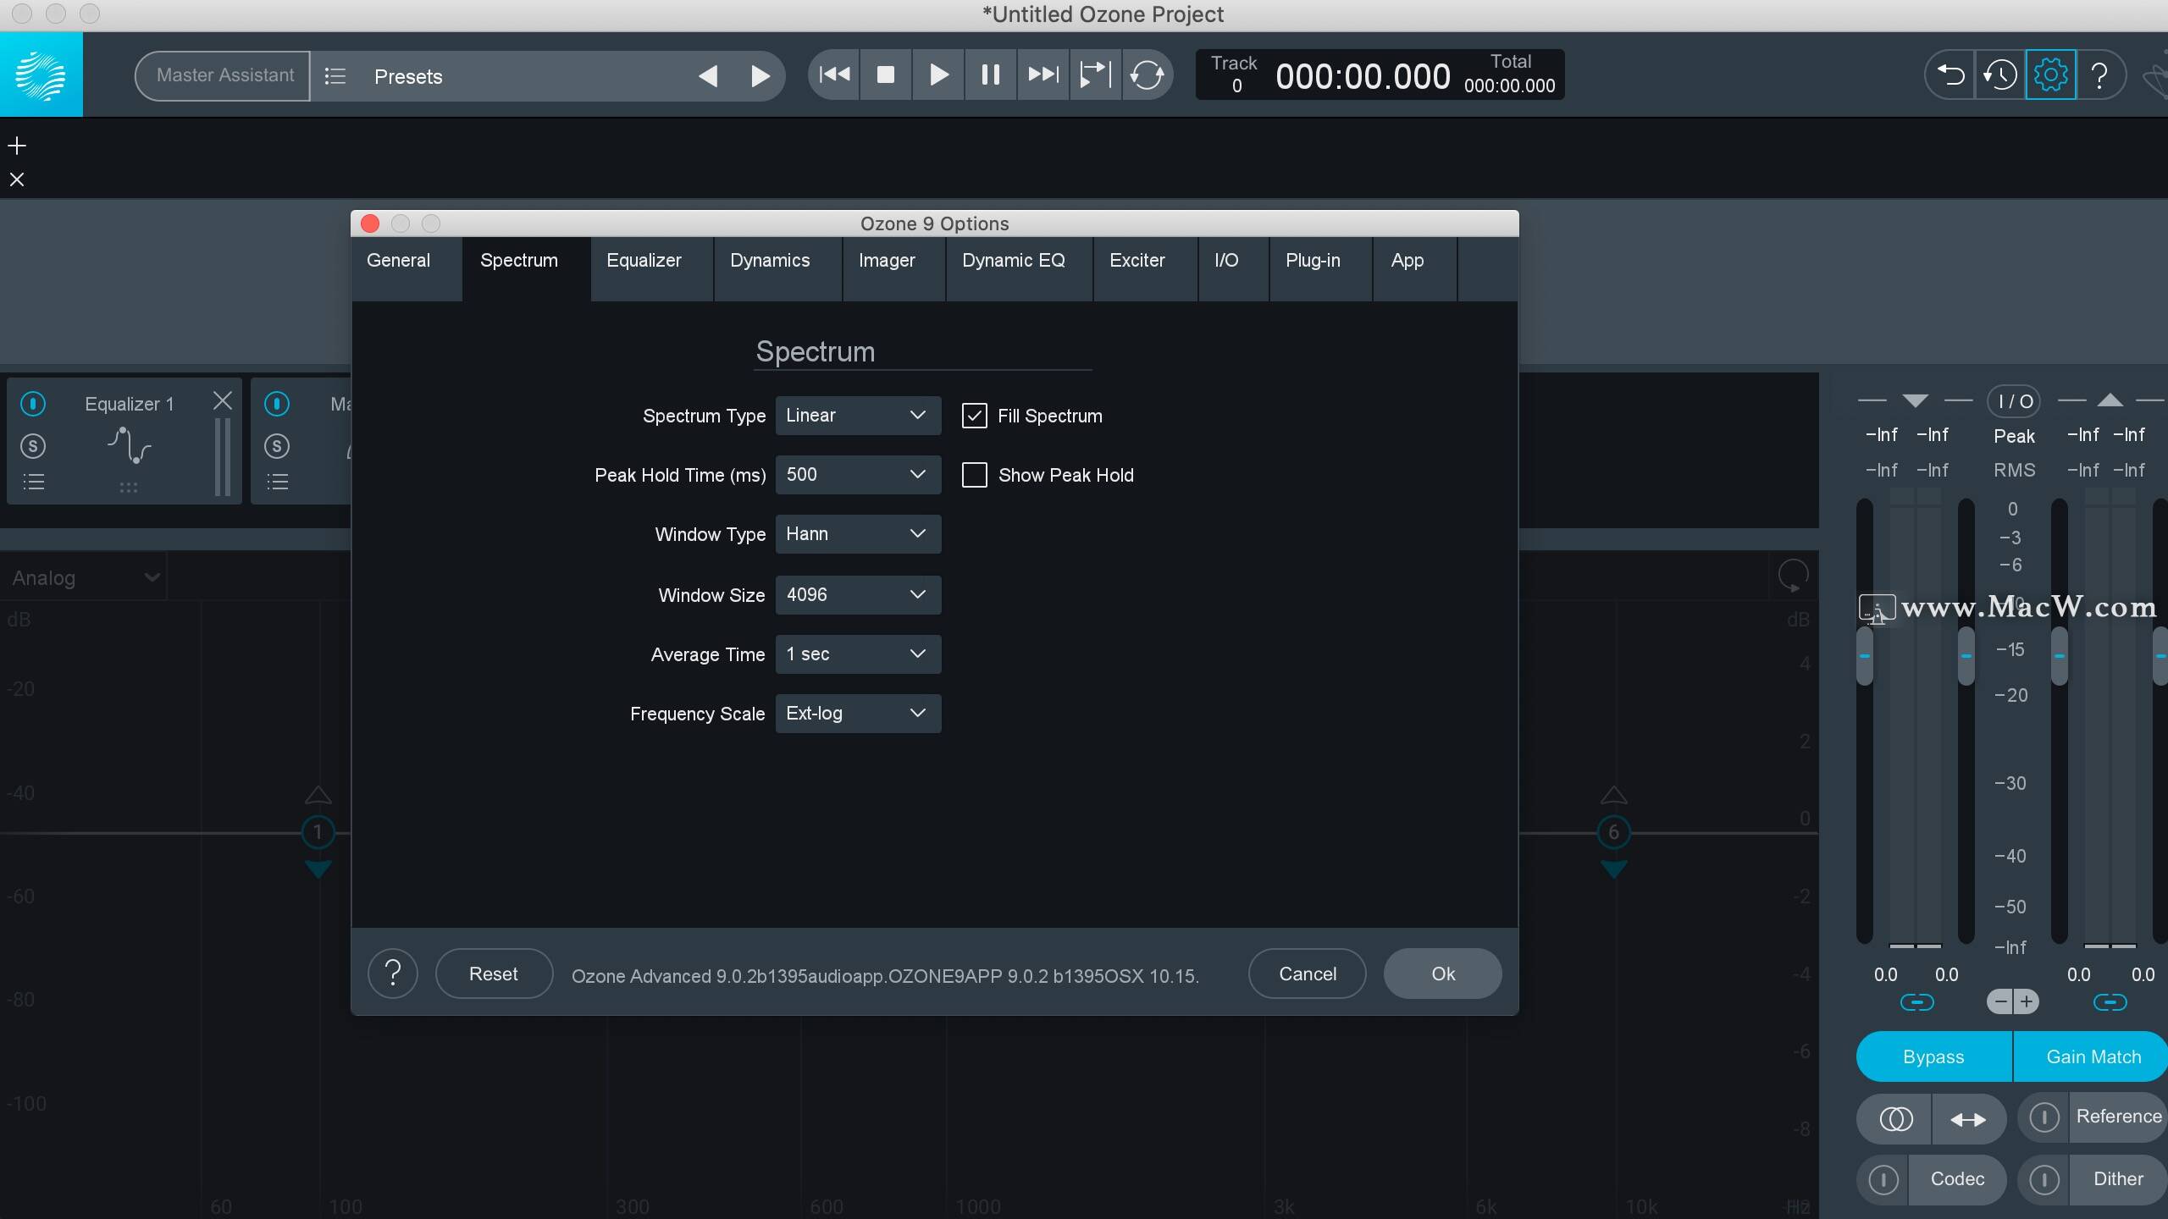Solo the Equalizer 1 module
2168x1219 pixels.
tap(33, 446)
